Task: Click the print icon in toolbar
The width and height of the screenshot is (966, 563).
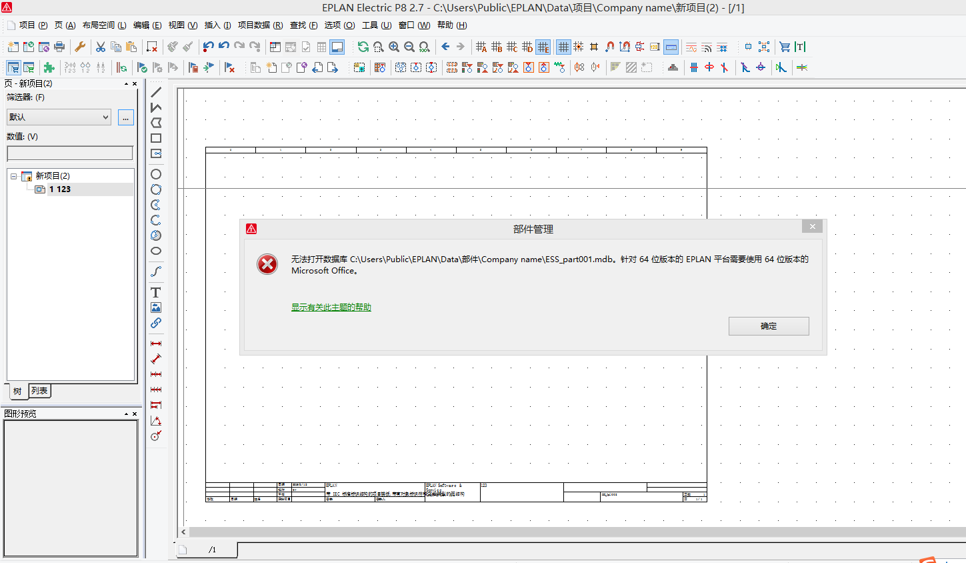Action: click(x=59, y=47)
